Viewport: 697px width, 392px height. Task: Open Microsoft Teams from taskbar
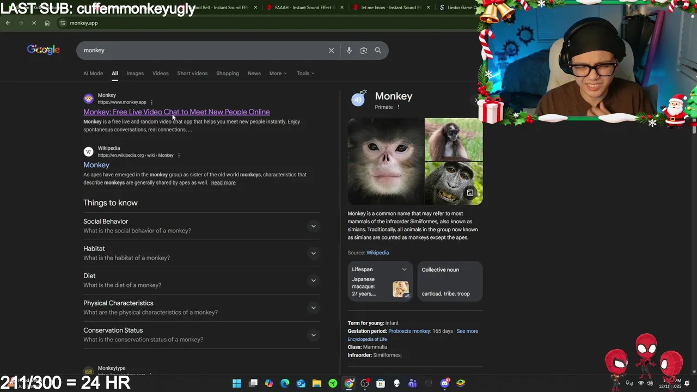pos(413,383)
